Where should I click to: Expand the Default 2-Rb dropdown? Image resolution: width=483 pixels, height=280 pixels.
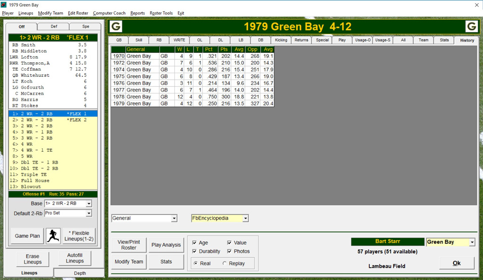pyautogui.click(x=89, y=214)
